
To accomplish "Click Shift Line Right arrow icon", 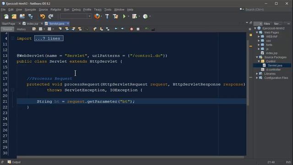I will click(x=122, y=29).
